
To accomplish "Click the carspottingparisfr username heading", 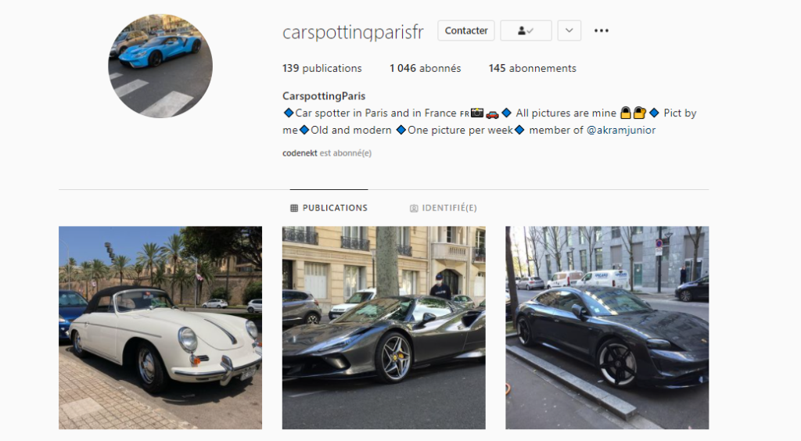I will coord(353,31).
